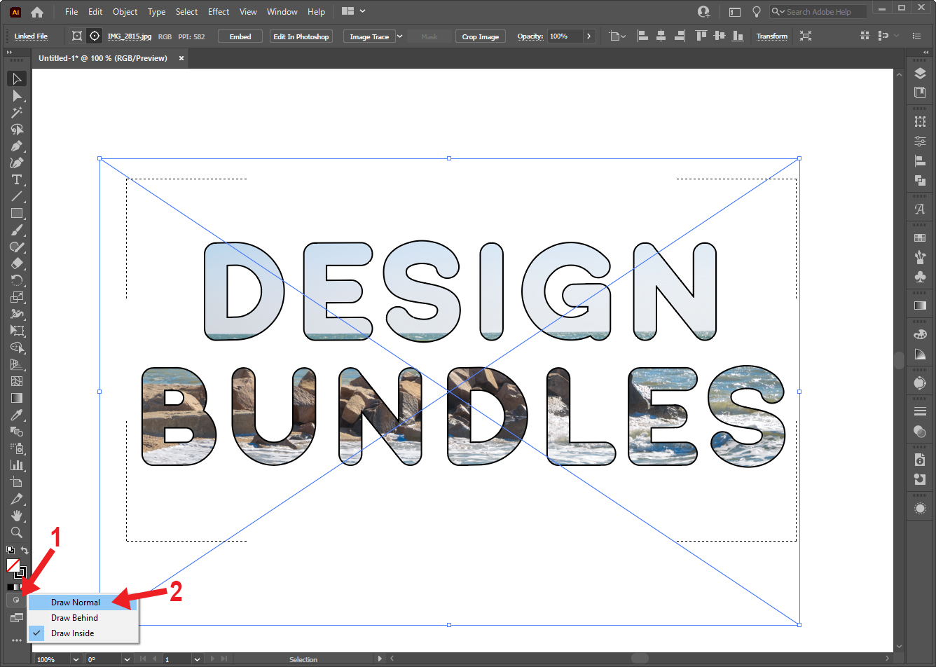Click the Isolate Selected Object icon

tap(805, 36)
